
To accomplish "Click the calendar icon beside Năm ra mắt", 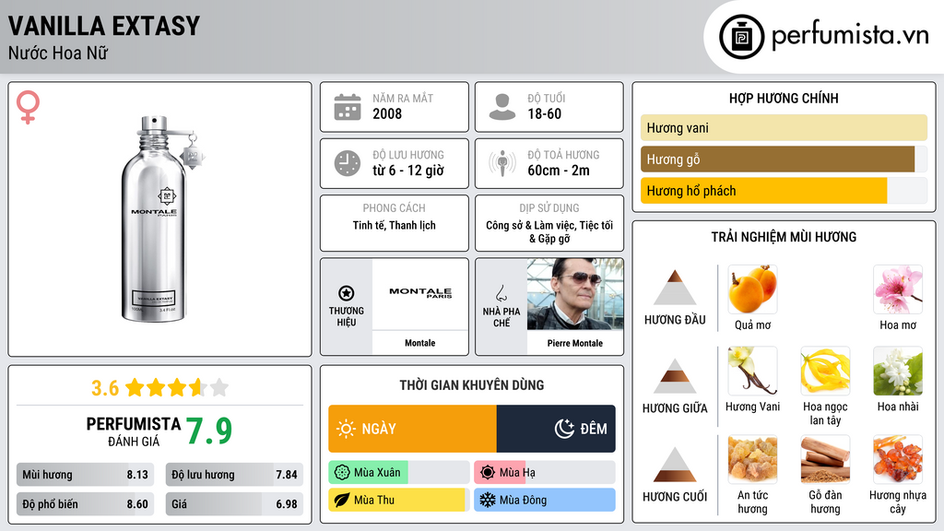I will coord(348,107).
